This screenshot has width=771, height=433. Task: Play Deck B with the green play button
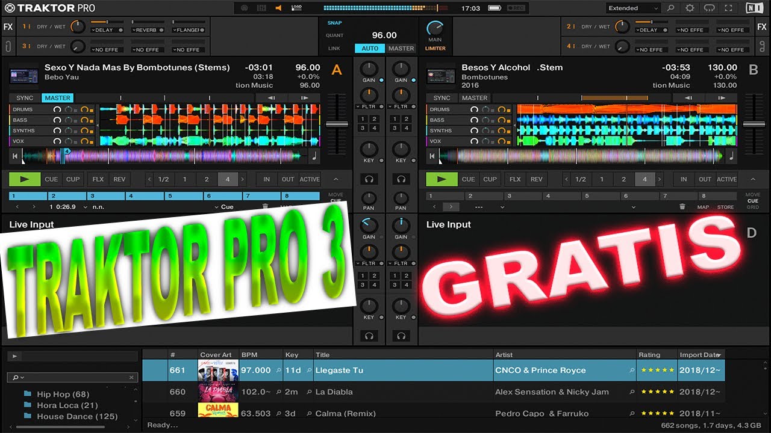(442, 179)
